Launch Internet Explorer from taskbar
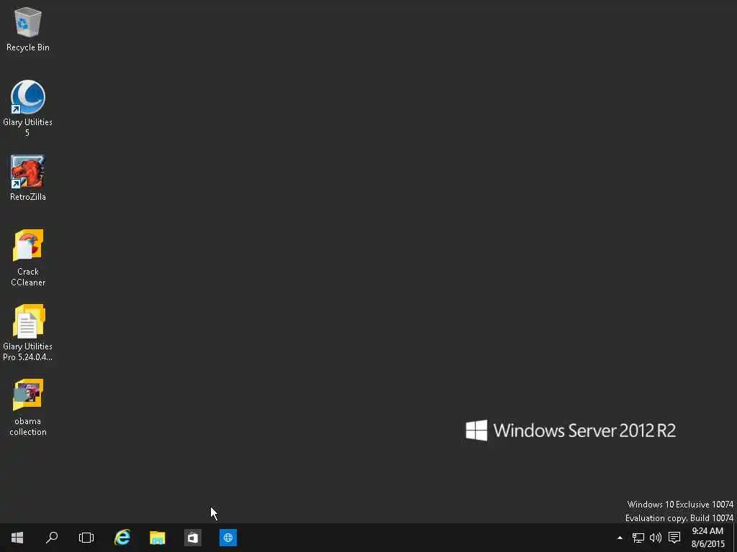The image size is (737, 552). (122, 538)
